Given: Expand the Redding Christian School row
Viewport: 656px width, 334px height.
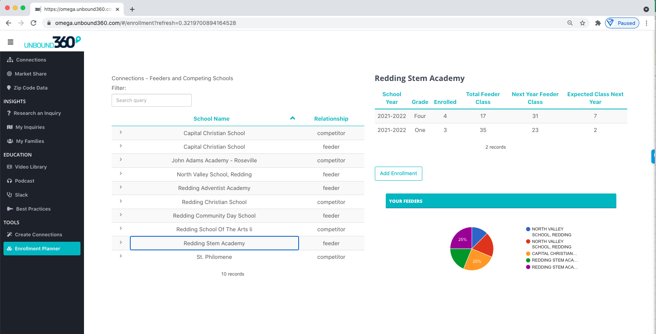Looking at the screenshot, I should pos(121,201).
